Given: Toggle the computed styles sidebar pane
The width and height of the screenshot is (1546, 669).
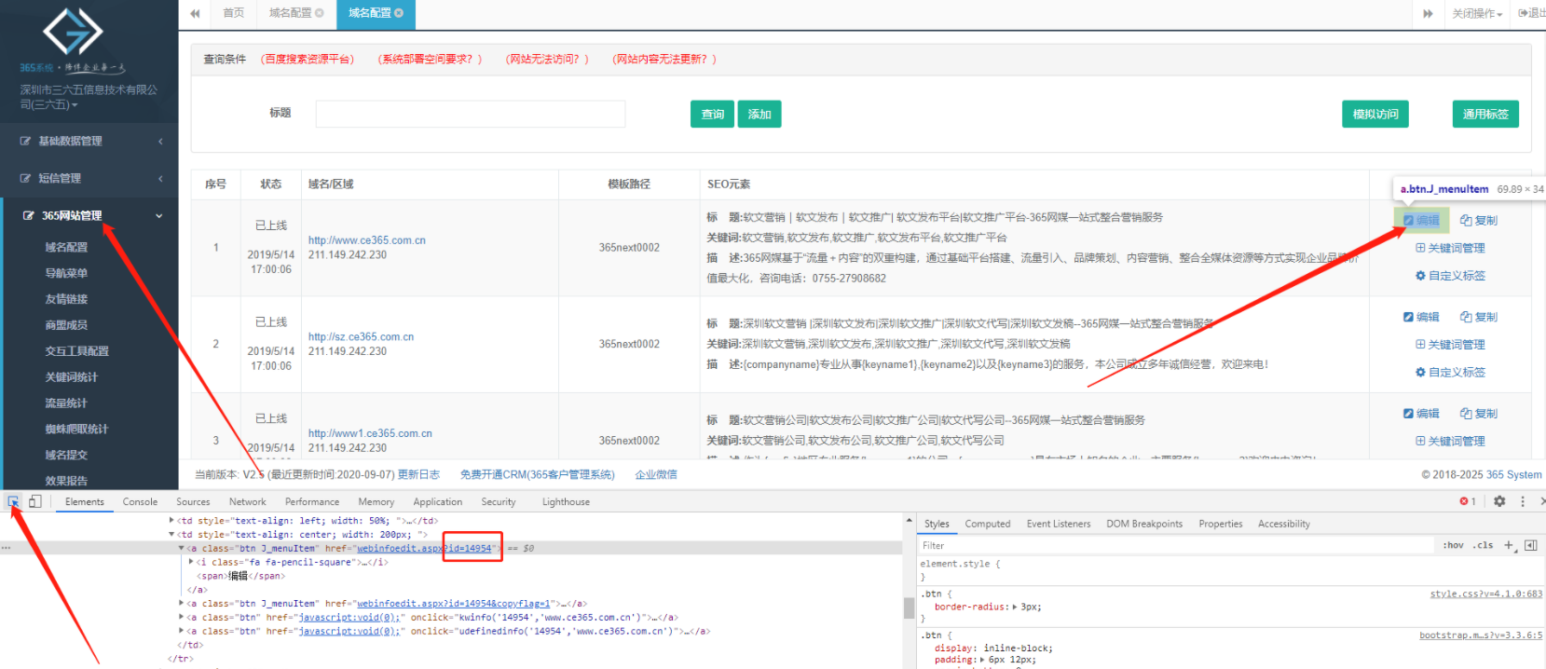Looking at the screenshot, I should click(x=1530, y=545).
